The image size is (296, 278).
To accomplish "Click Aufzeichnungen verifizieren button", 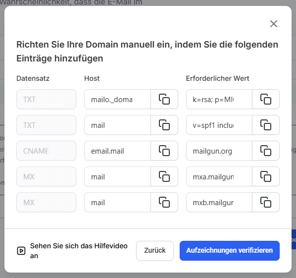I will (x=230, y=251).
